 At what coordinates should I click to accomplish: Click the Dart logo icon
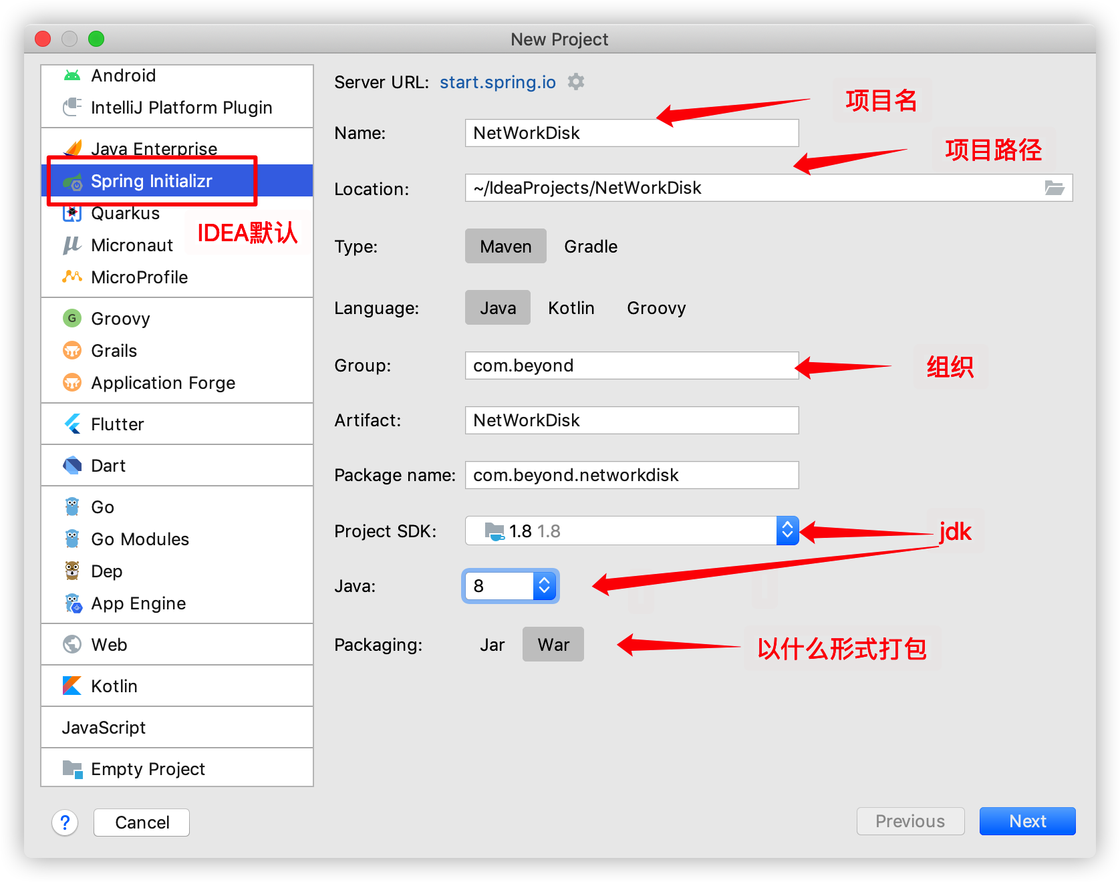coord(72,466)
